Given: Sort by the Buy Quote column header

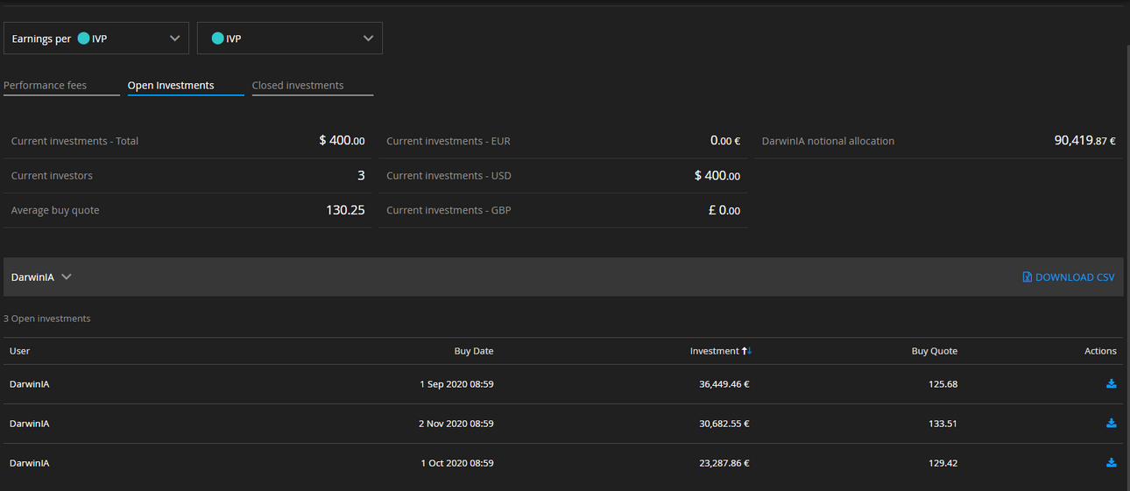Looking at the screenshot, I should click(935, 351).
